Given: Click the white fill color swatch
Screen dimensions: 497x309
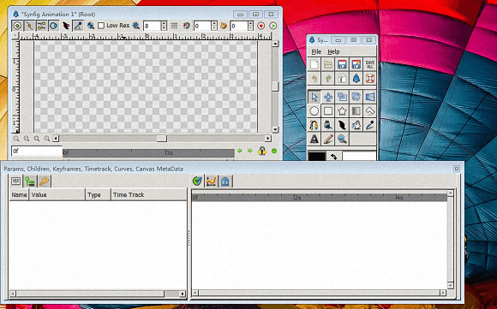Looking at the screenshot, I should pos(359,156).
